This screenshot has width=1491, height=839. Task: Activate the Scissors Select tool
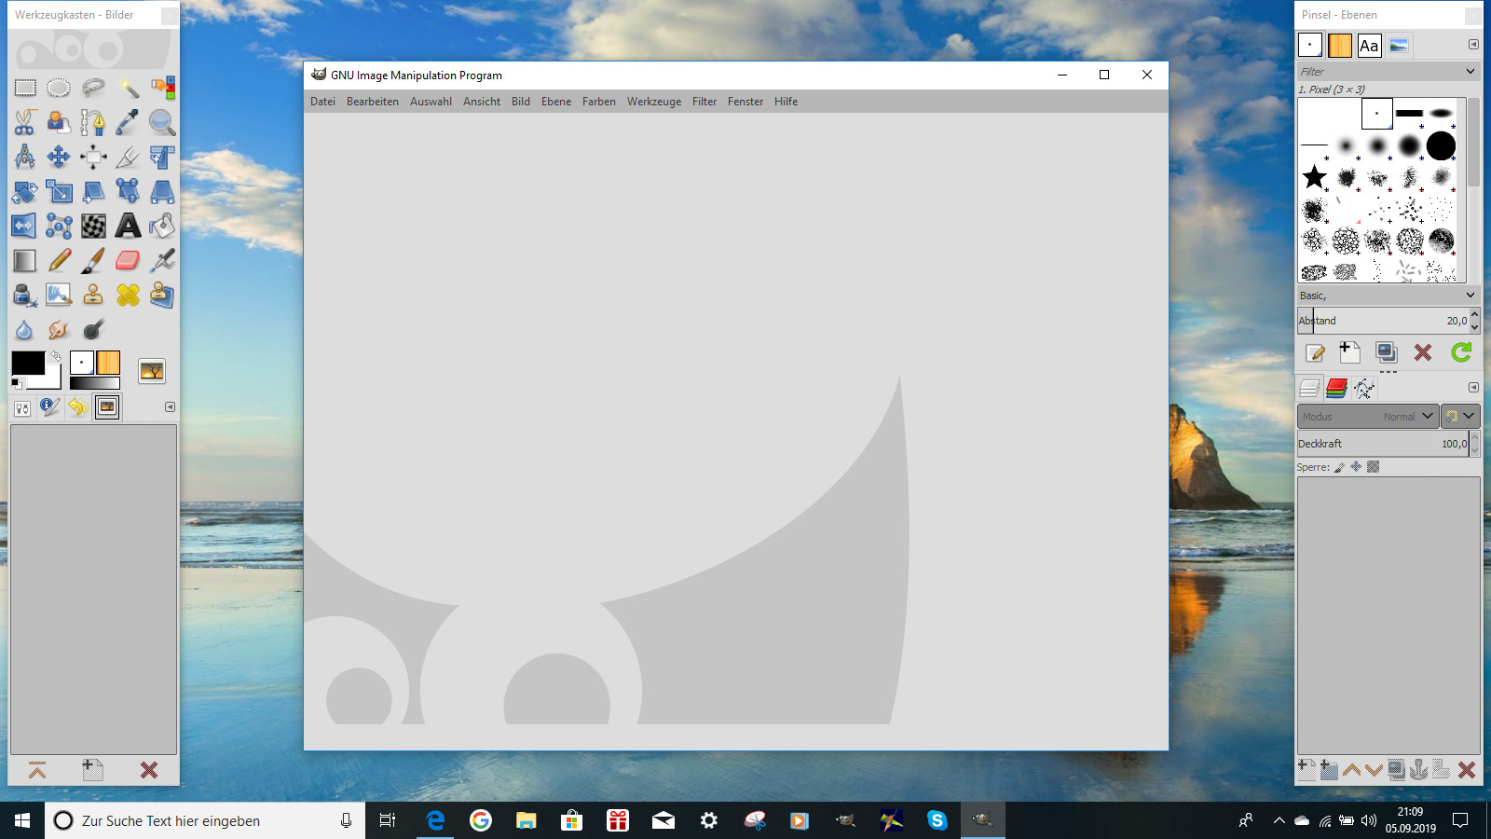pyautogui.click(x=25, y=122)
